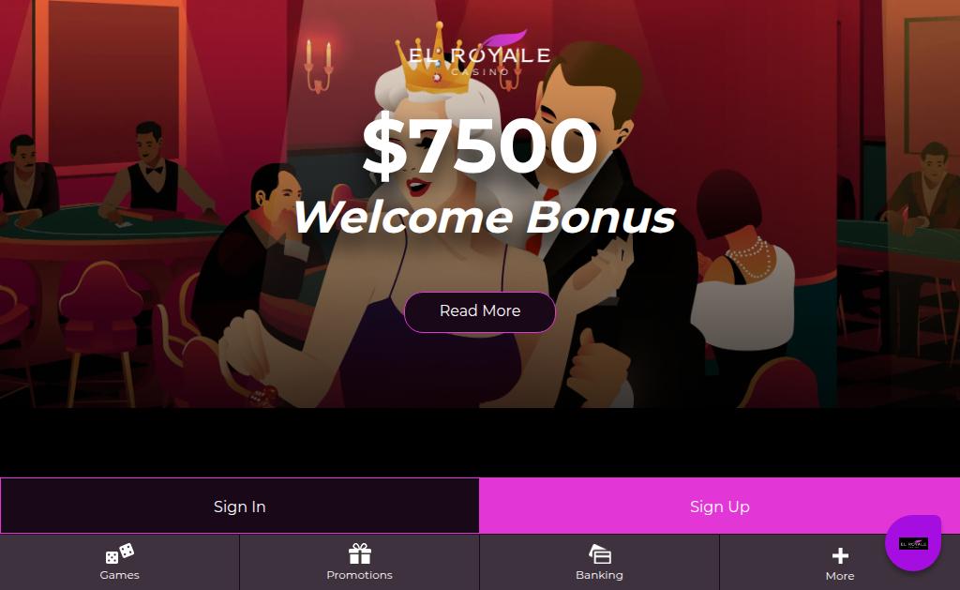Click the pink Sign Up button
This screenshot has height=590, width=960.
click(x=719, y=507)
